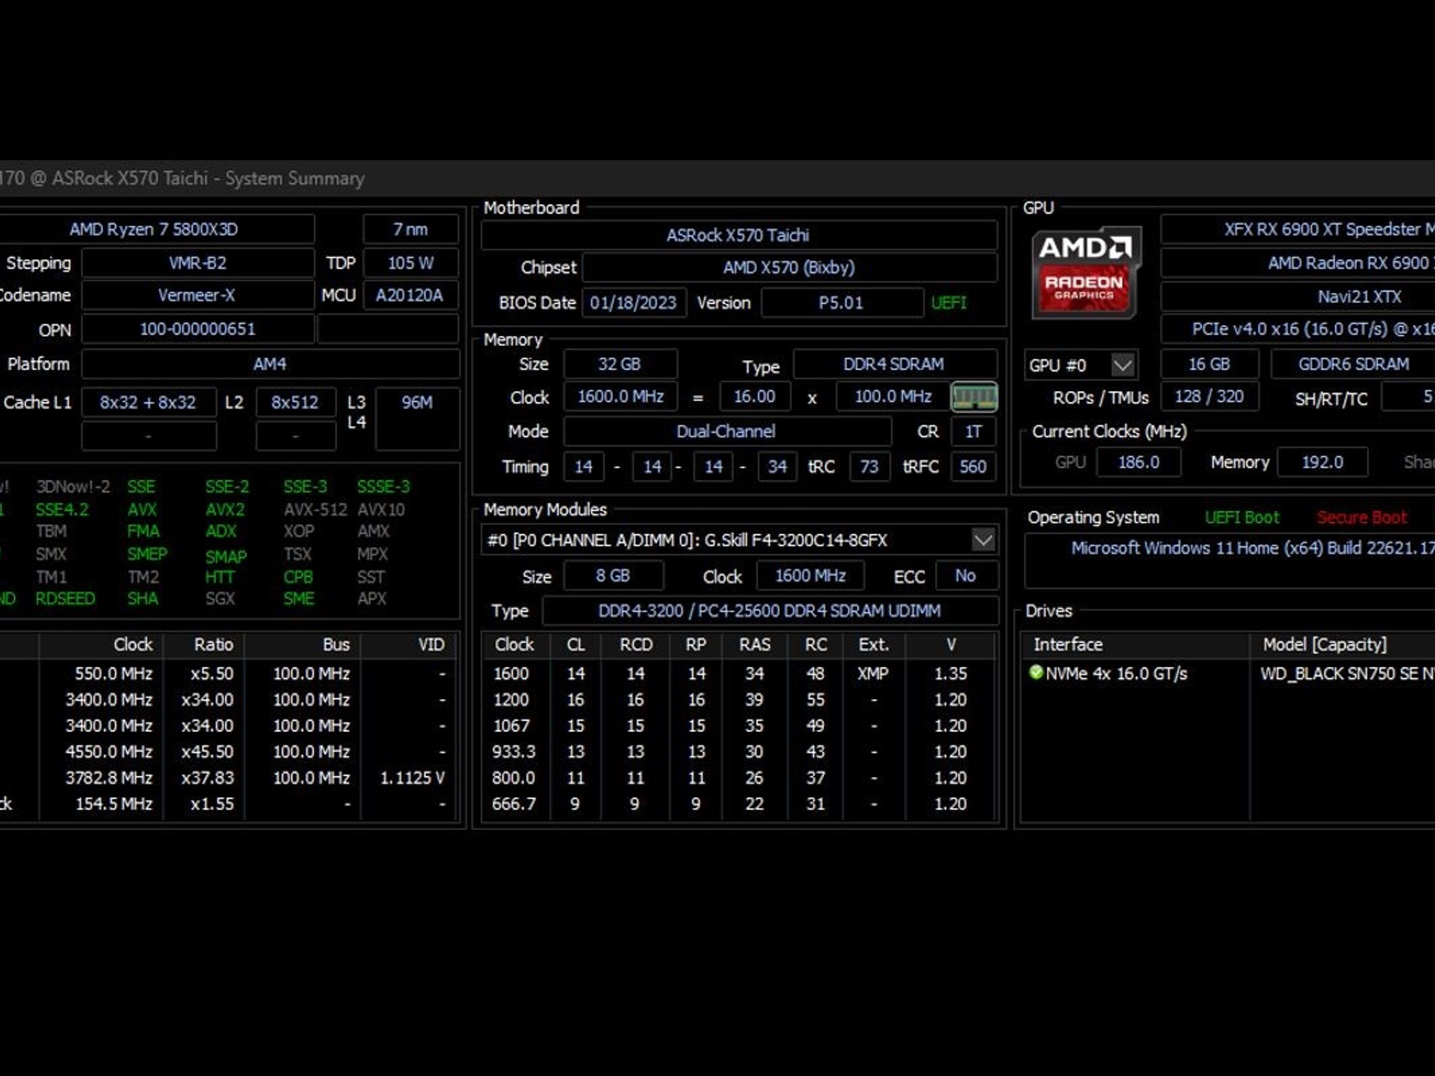
Task: Click the VID column header
Action: [409, 644]
